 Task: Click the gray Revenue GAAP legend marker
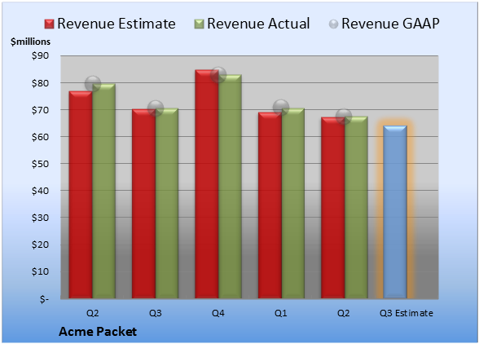[x=333, y=24]
